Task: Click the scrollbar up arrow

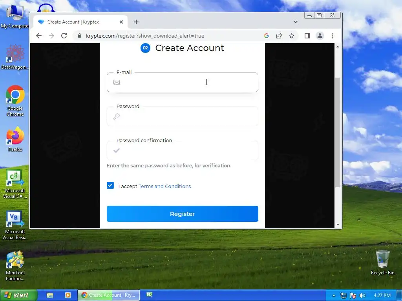Action: click(x=338, y=47)
